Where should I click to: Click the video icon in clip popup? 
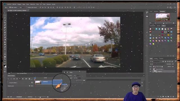[64, 72]
